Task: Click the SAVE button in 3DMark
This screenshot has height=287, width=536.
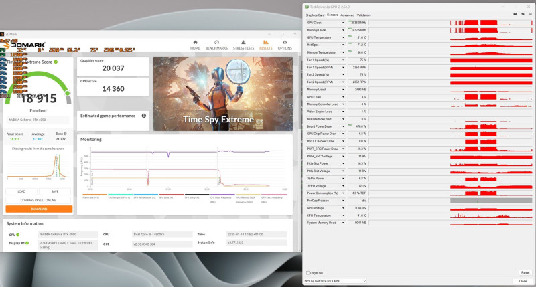Action: click(55, 191)
